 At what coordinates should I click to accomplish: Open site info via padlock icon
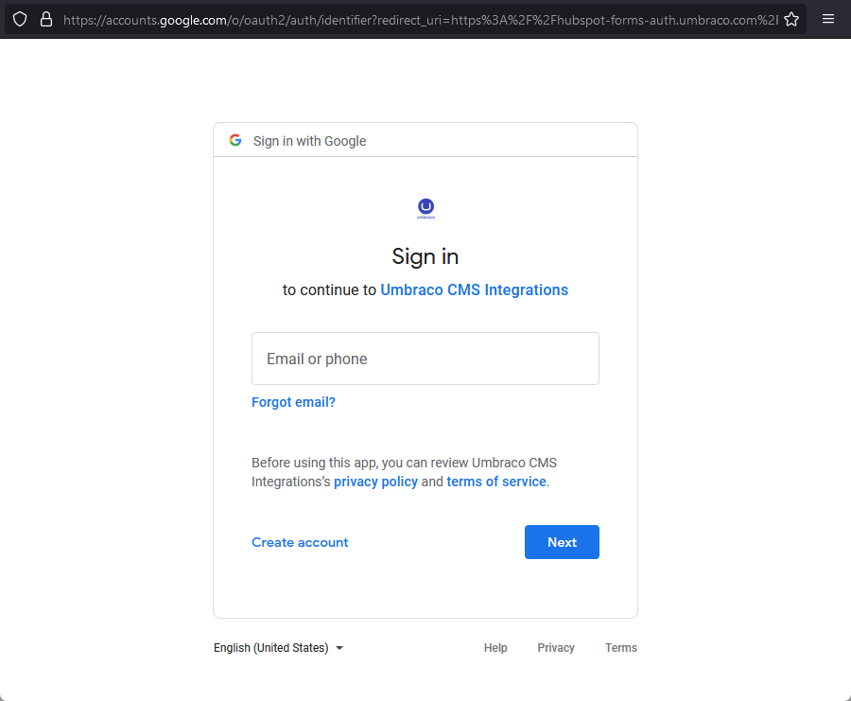tap(45, 19)
